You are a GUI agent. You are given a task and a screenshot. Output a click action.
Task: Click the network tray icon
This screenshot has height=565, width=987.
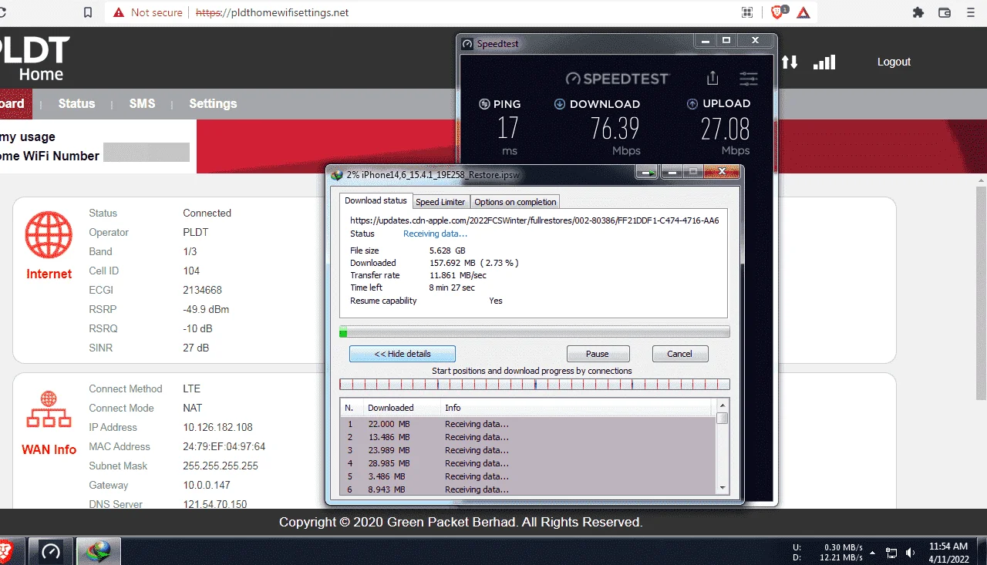pos(891,553)
